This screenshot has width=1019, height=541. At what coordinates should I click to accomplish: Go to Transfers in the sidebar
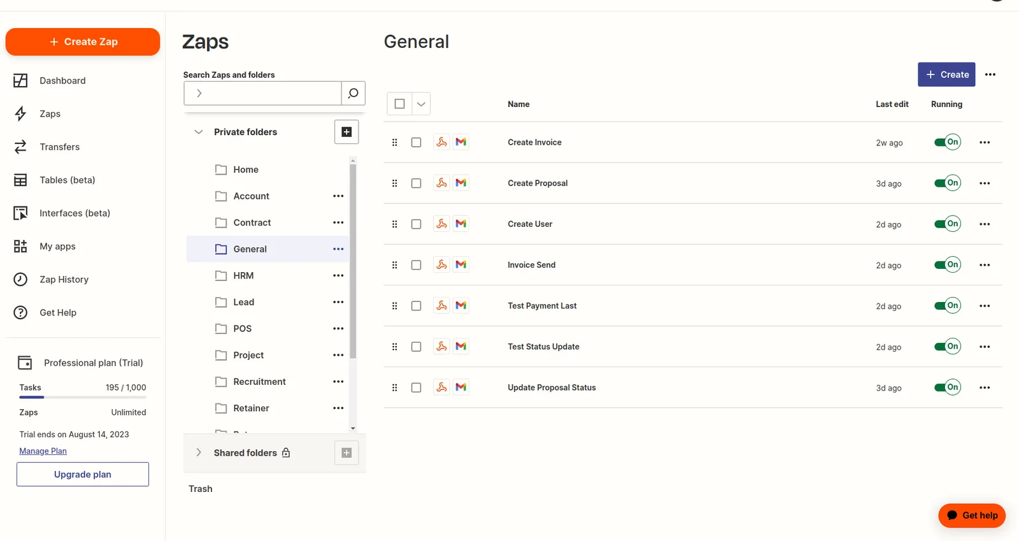point(59,147)
